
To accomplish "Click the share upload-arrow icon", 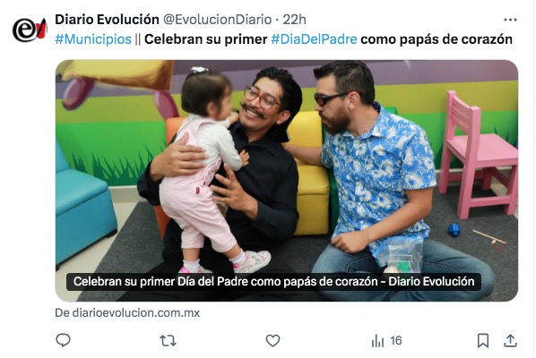I will coord(510,341).
